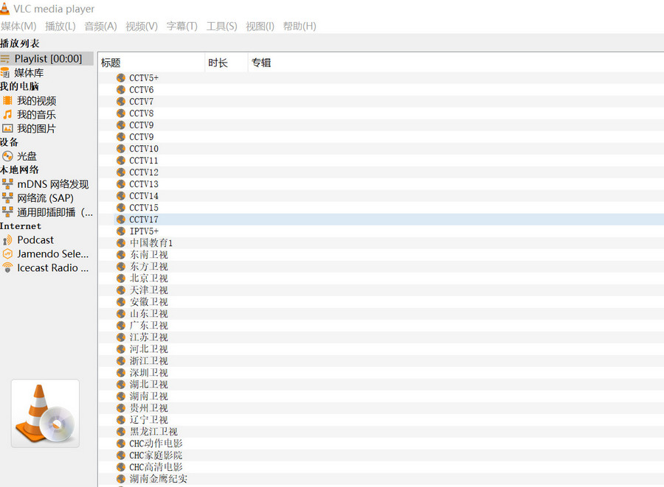The image size is (664, 487).
Task: Click the 光盘 disc icon
Action: coord(8,156)
